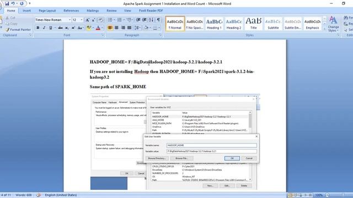The width and height of the screenshot is (353, 198).
Task: Sort the selected paragraphs
Action: tap(151, 20)
